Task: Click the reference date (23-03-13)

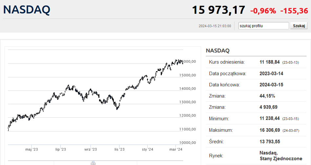Action: pyautogui.click(x=291, y=62)
